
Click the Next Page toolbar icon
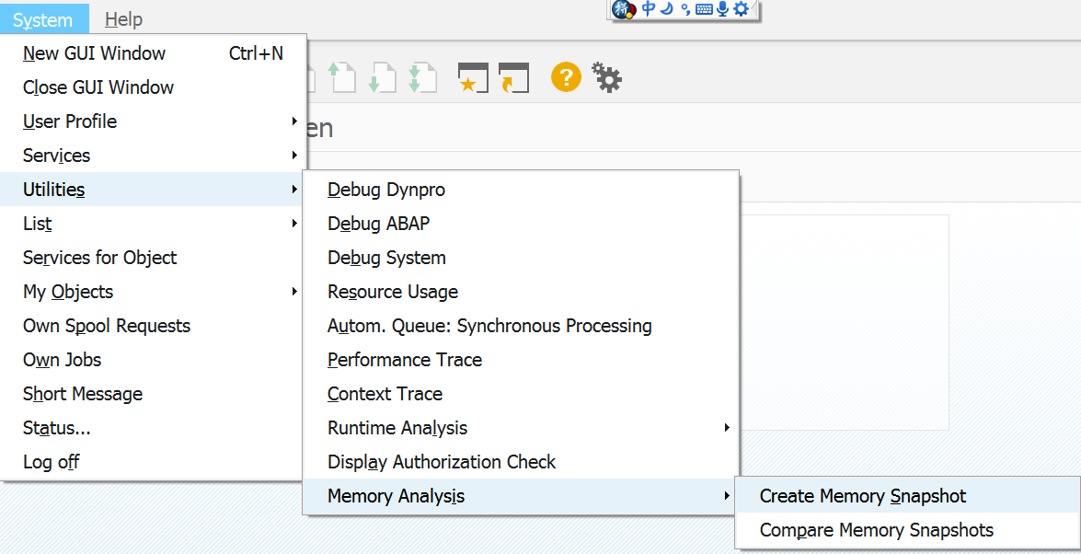click(x=381, y=77)
